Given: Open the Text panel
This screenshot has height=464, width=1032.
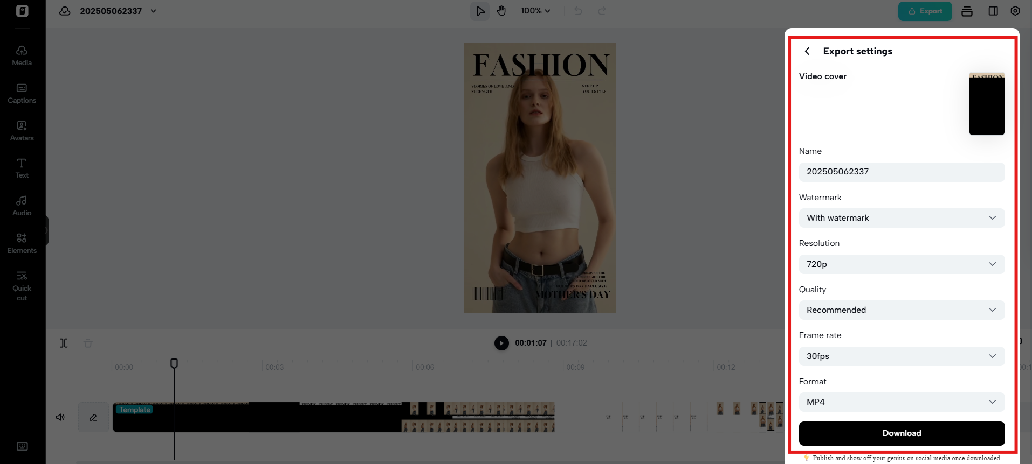Looking at the screenshot, I should pos(22,168).
